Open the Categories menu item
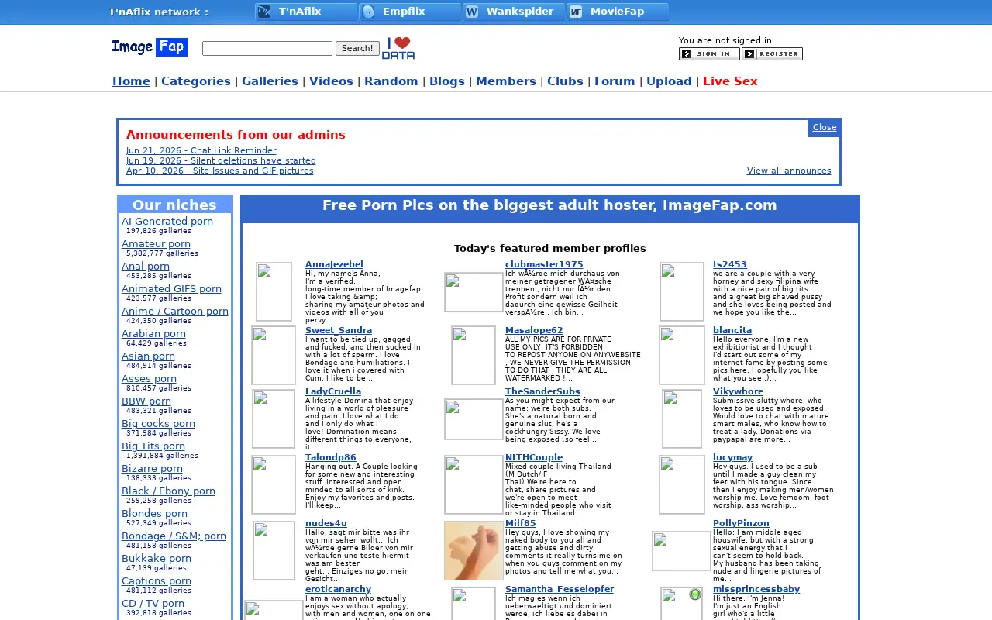Screen dimensions: 992x620 tap(196, 81)
